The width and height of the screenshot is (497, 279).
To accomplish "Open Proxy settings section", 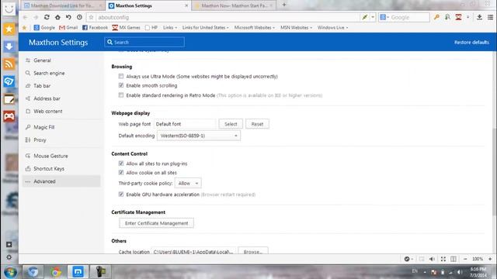I will [x=61, y=139].
